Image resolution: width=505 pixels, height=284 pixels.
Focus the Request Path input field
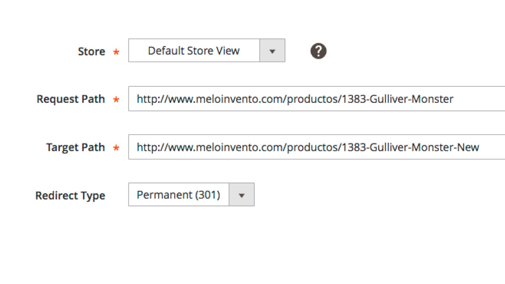(317, 99)
